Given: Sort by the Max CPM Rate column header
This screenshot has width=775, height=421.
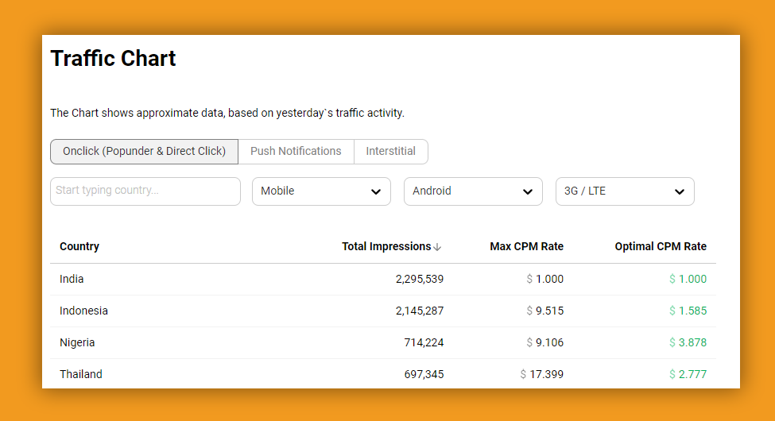Looking at the screenshot, I should click(x=526, y=246).
